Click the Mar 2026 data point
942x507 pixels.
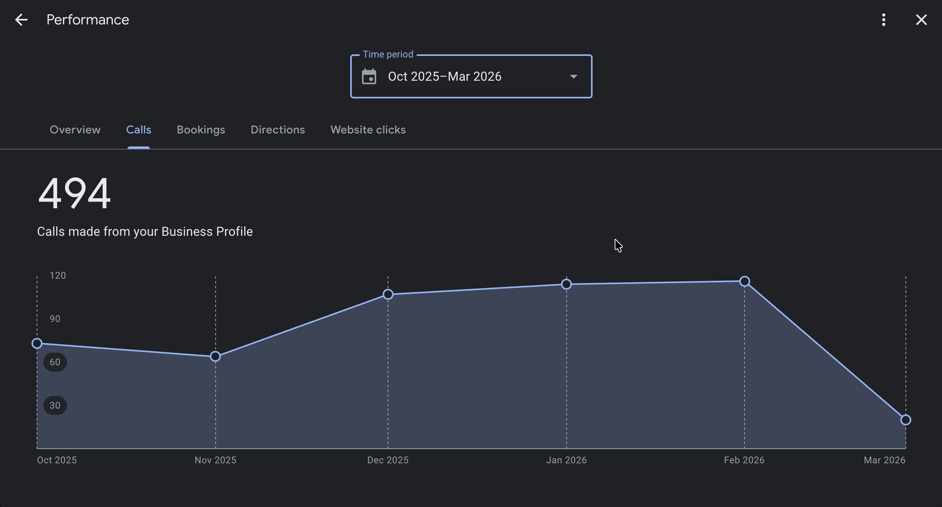905,420
